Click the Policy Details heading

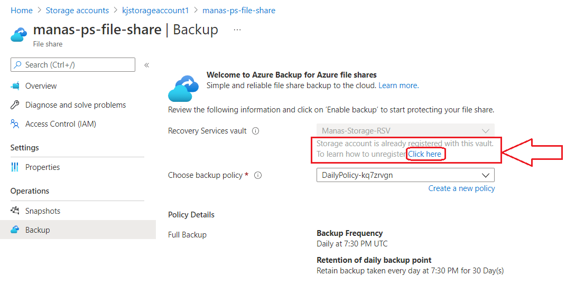191,215
